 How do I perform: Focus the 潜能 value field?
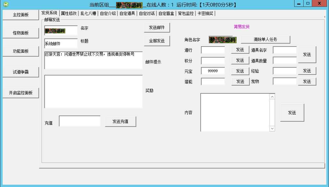coord(213,81)
